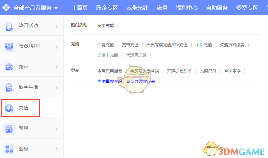
Task: Click the 热门活动 phone icon in sidebar
Action: tap(9, 26)
